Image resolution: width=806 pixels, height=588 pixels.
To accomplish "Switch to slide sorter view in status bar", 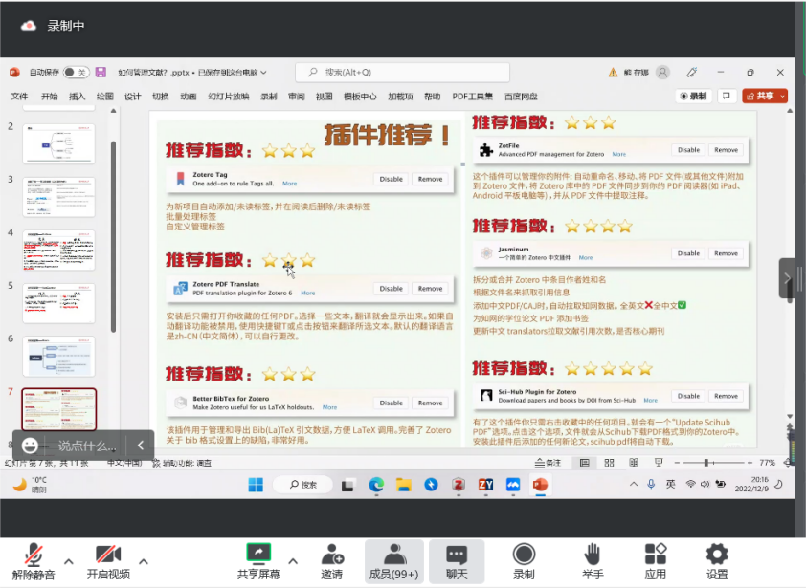I will pyautogui.click(x=607, y=462).
